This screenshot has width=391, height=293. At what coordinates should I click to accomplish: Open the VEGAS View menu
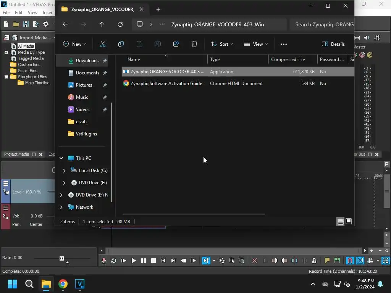[x=32, y=13]
